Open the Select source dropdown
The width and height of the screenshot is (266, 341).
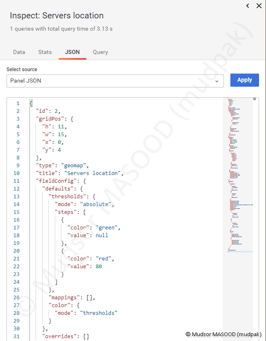[x=115, y=81]
